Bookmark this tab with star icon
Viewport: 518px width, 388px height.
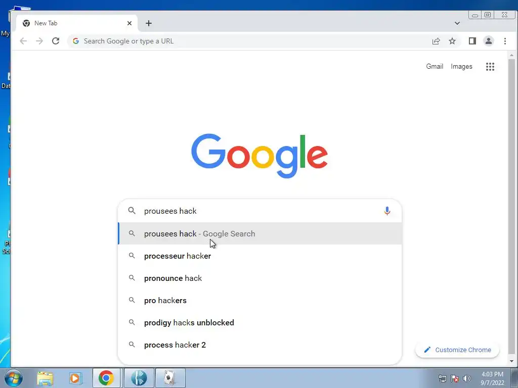point(452,41)
